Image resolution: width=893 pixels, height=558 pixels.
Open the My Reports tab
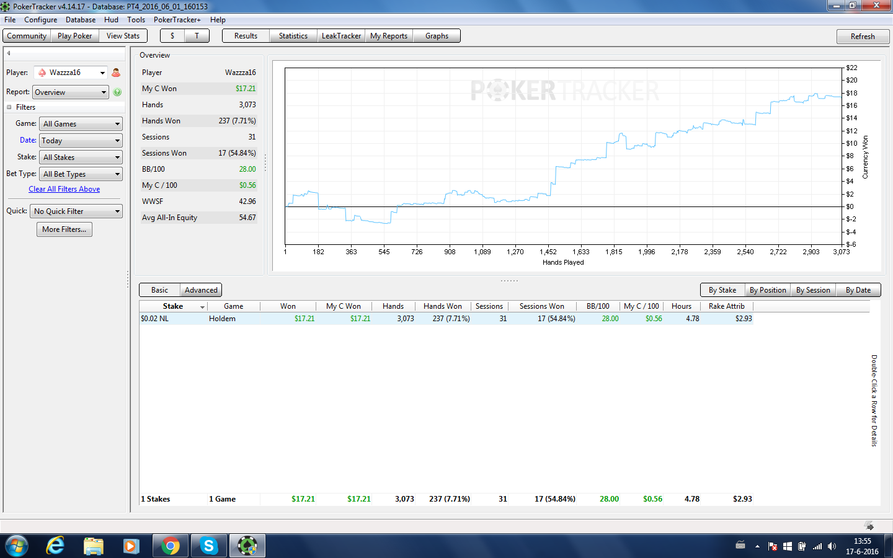point(389,36)
